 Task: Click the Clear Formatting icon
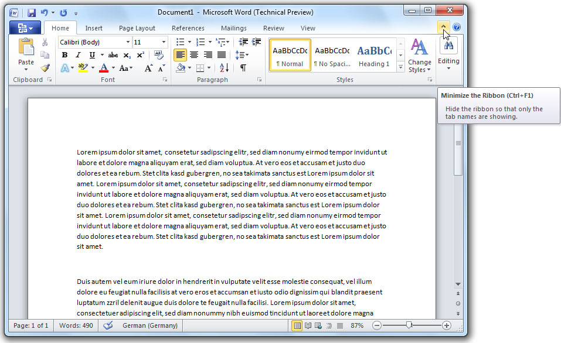click(x=158, y=55)
